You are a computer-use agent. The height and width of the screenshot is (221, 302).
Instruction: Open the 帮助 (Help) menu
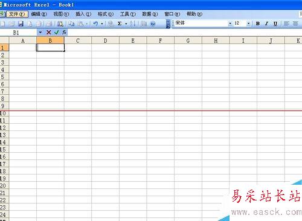tap(194, 14)
